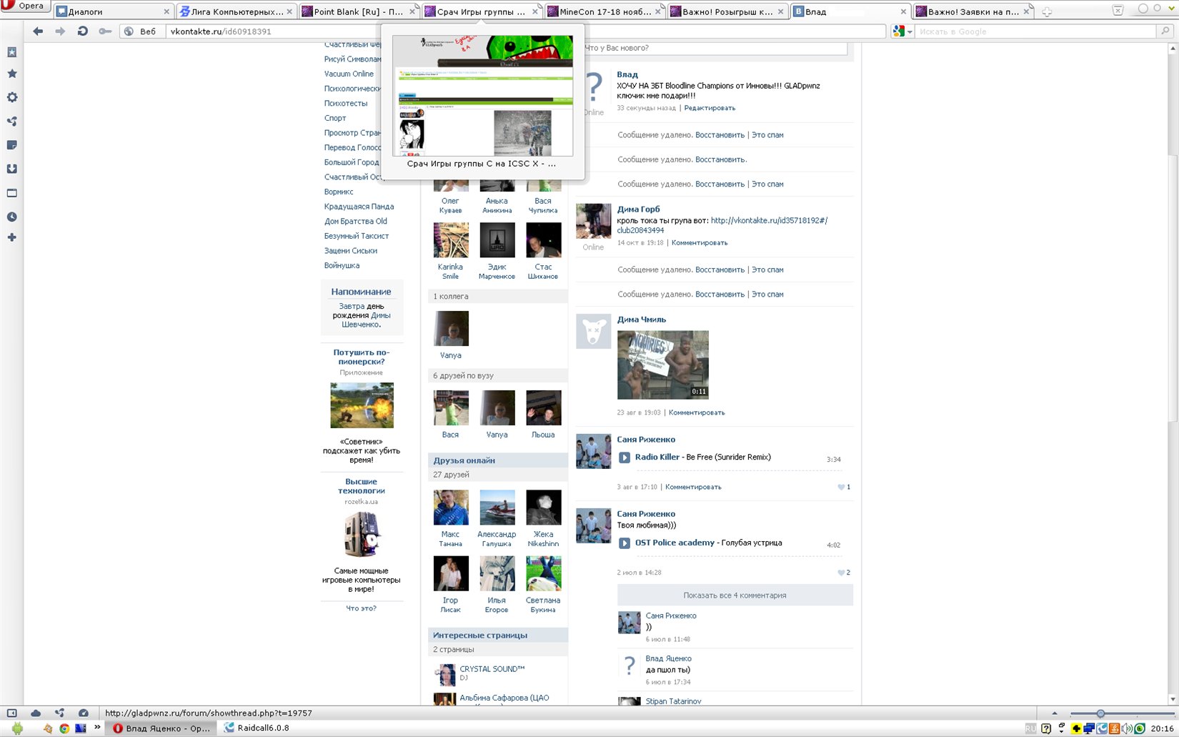Play OST Police academy audio track
The width and height of the screenshot is (1179, 737).
[x=624, y=543]
